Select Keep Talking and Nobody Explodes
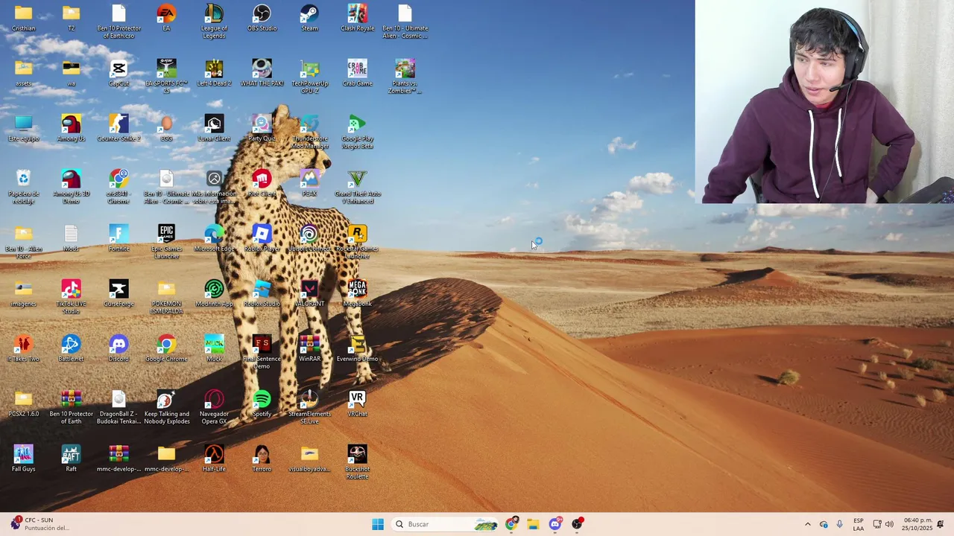954x536 pixels. click(x=166, y=407)
